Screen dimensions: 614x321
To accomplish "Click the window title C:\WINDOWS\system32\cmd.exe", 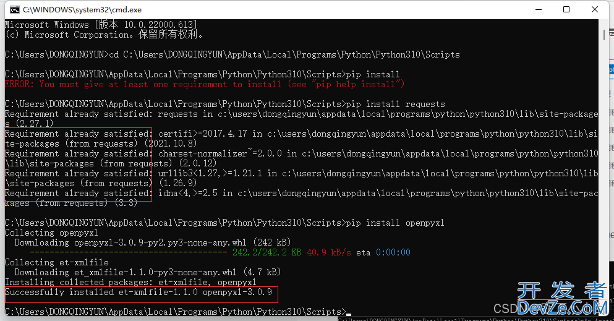I will [82, 10].
